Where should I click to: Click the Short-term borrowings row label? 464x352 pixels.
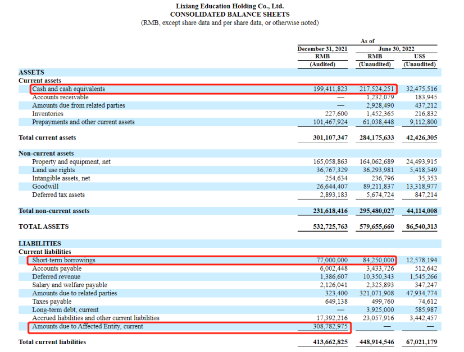63,260
